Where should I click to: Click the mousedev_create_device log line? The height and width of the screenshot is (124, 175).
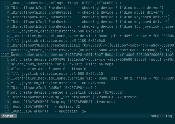pos(91,50)
